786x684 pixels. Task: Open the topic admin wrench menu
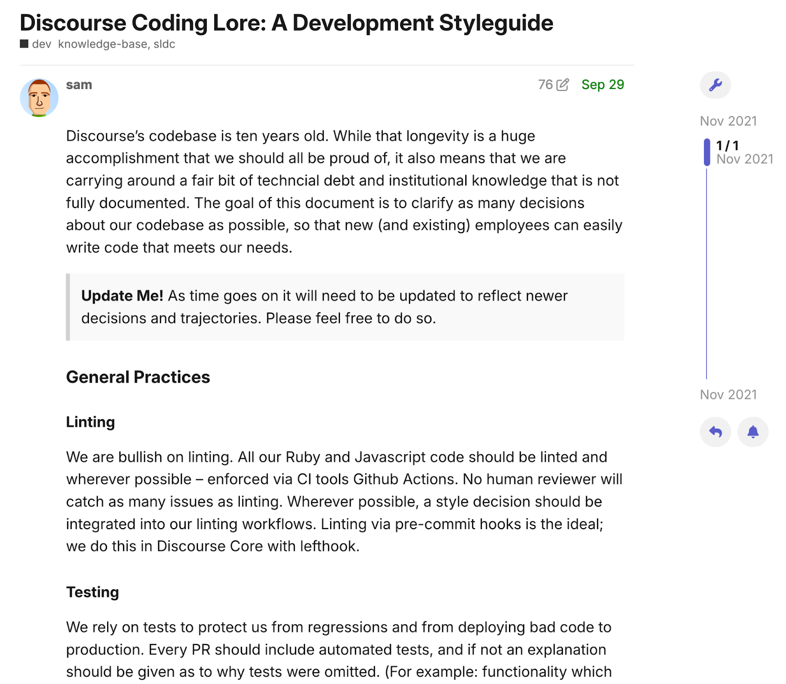(x=716, y=85)
